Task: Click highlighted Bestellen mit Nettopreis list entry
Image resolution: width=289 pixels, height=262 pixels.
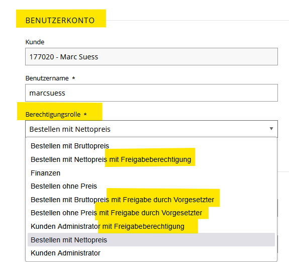Action: coord(151,240)
